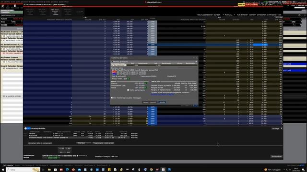Image resolution: width=307 pixels, height=172 pixels.
Task: Click the taskbar search box
Action: point(23,170)
